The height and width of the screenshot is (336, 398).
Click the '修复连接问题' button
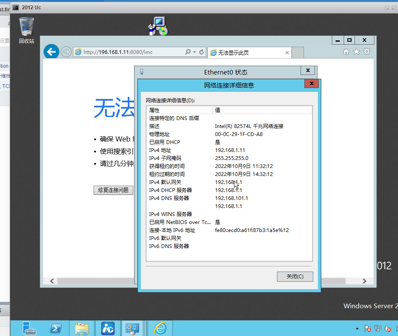click(113, 190)
